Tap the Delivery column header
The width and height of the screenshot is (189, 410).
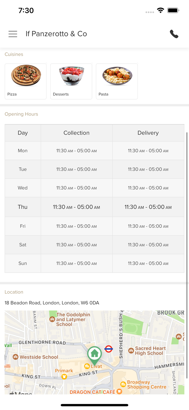coord(148,133)
